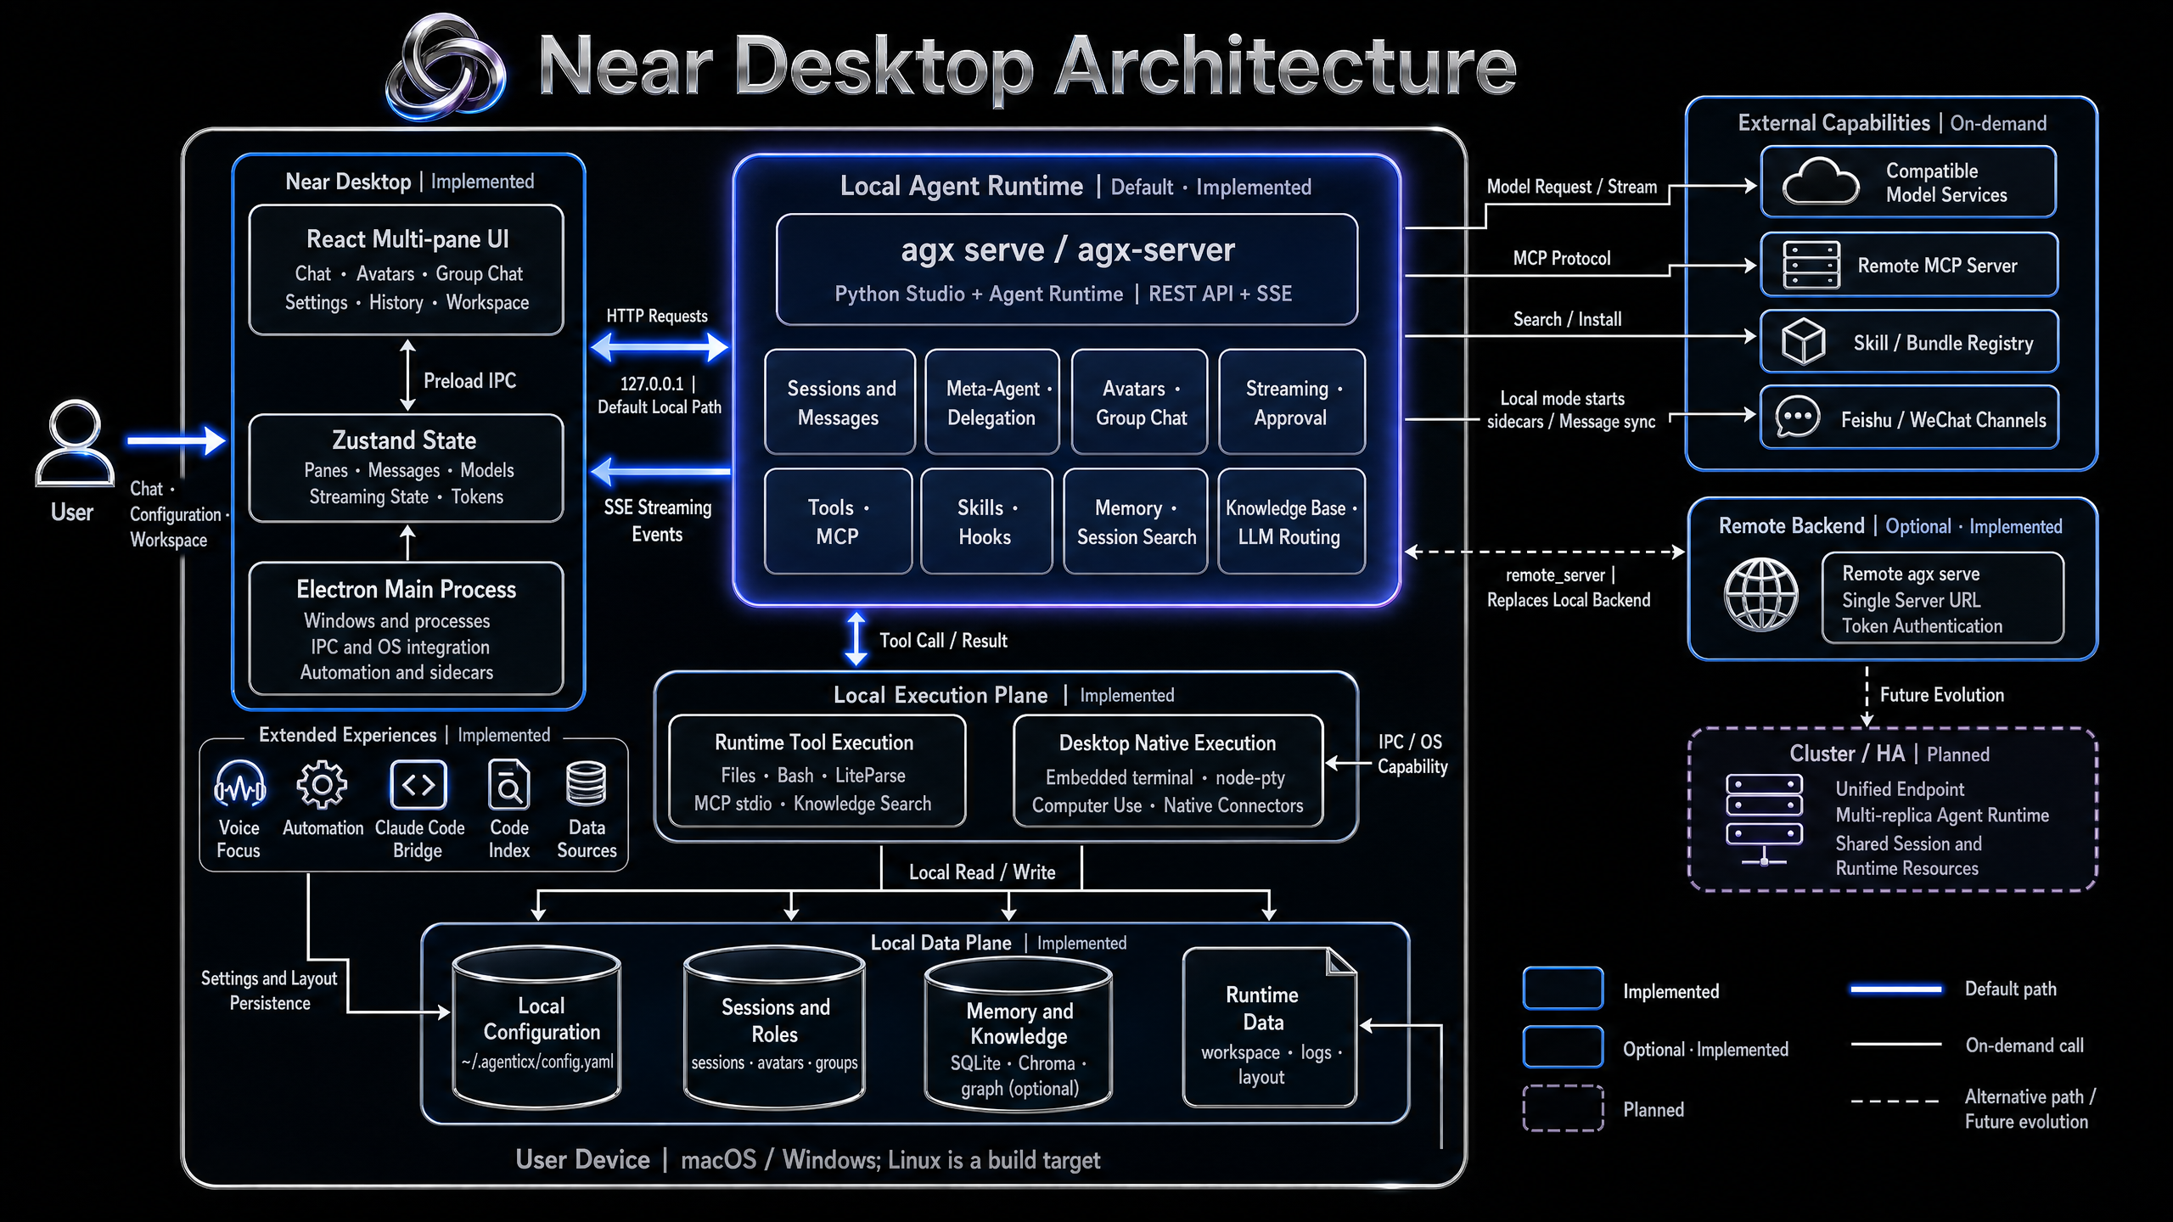2173x1222 pixels.
Task: Click the Extended Experiences heading
Action: pos(347,735)
